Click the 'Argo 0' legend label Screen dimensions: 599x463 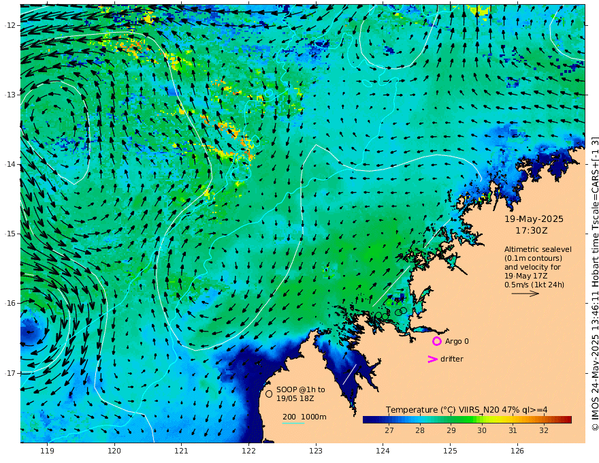tap(457, 341)
